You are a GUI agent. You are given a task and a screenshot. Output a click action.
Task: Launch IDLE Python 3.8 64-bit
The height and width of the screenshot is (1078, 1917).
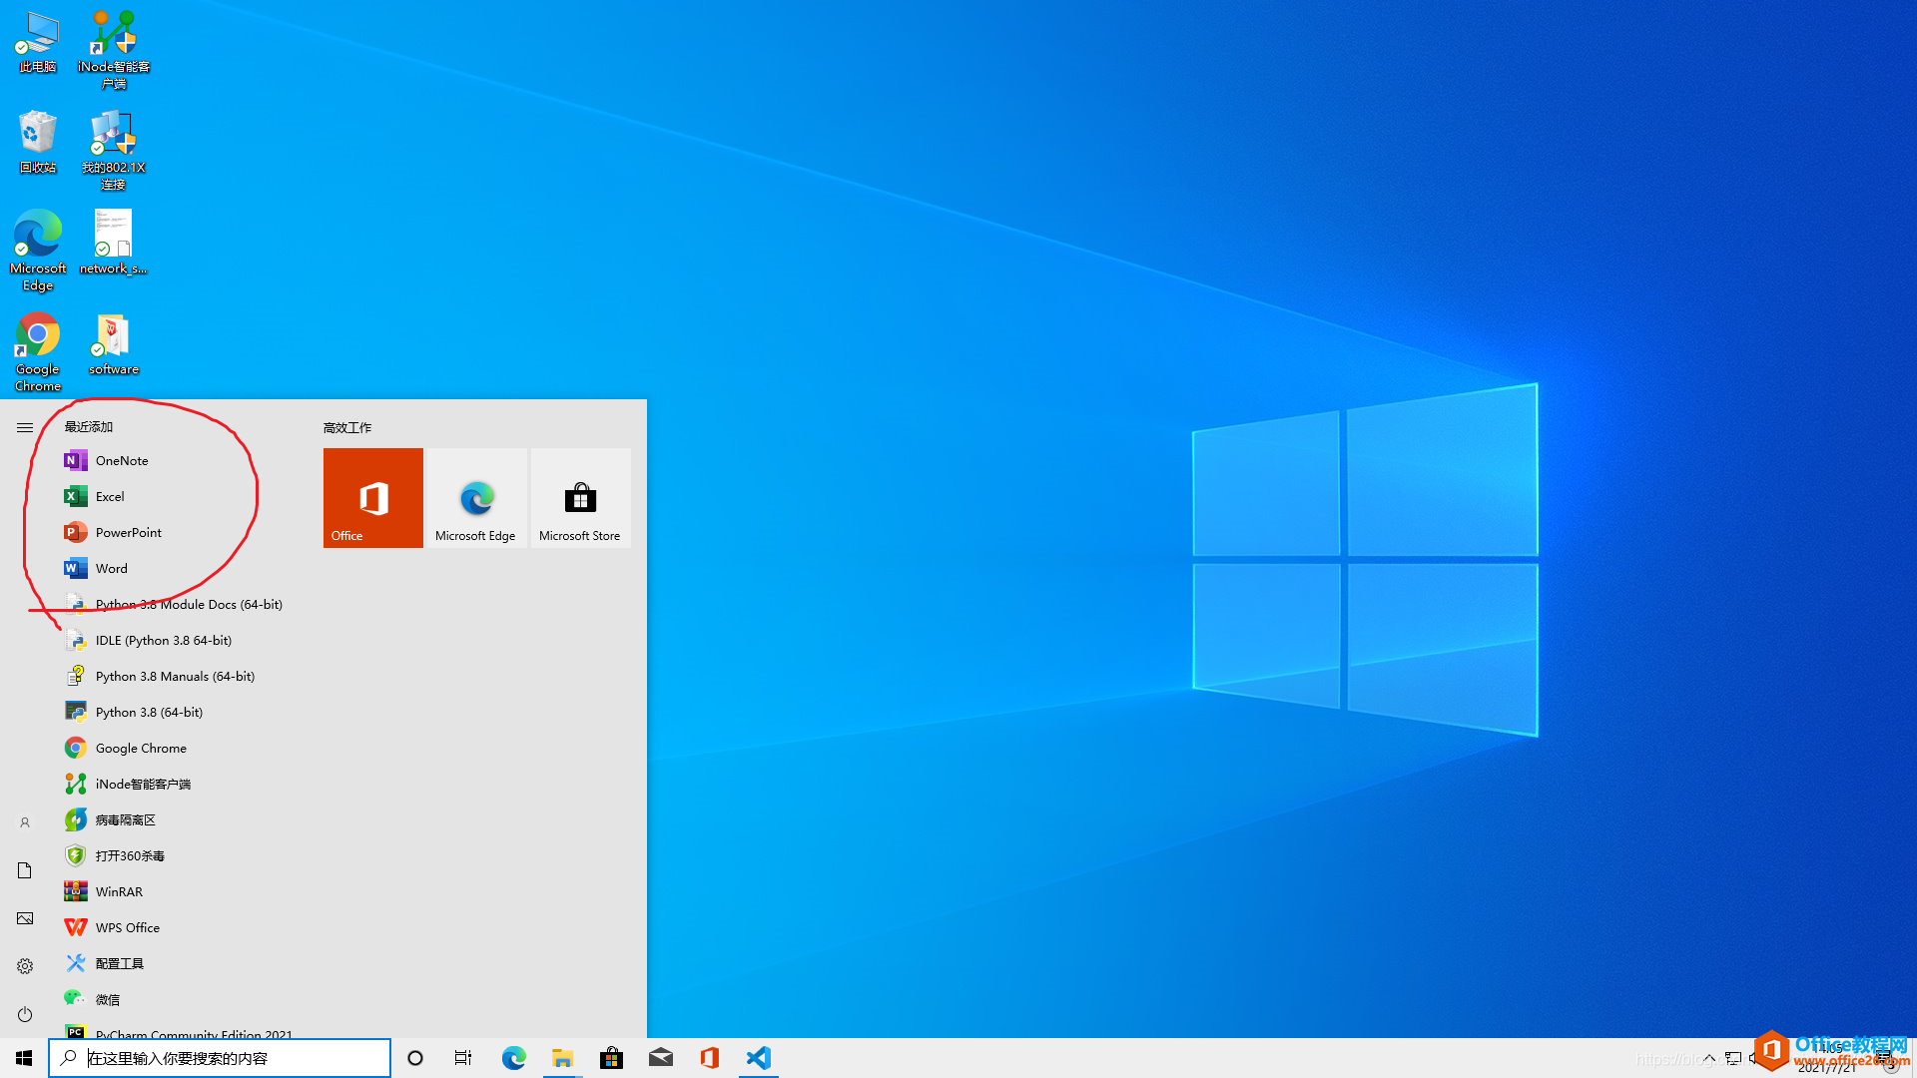(164, 639)
